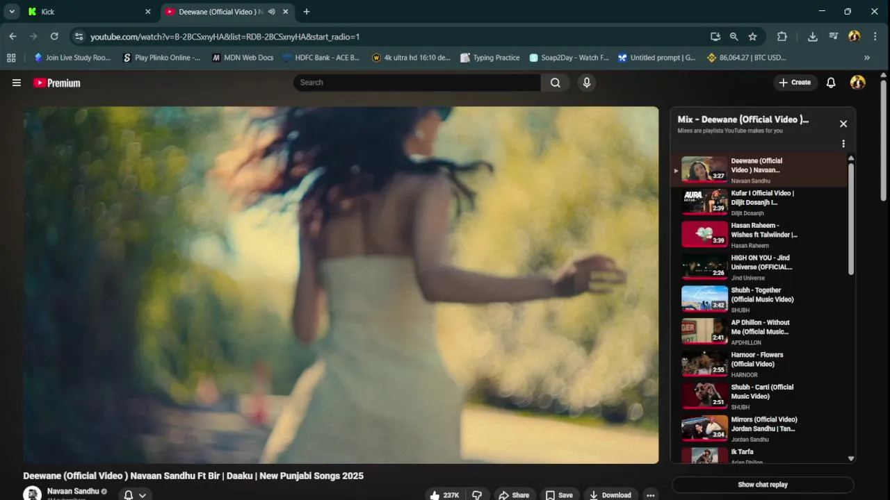Open the apps grid in bookmarks bar
Viewport: 890px width, 500px height.
pyautogui.click(x=11, y=58)
